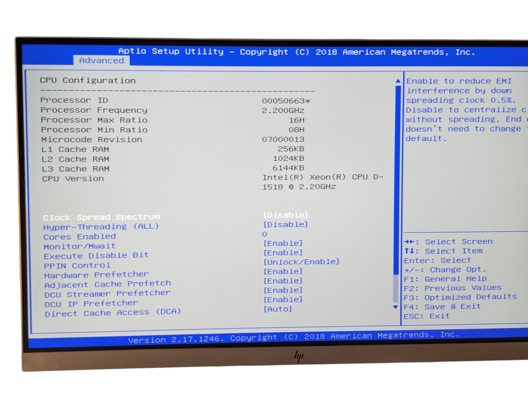Click F1: General Help hint
This screenshot has height=397, width=528.
[445, 279]
